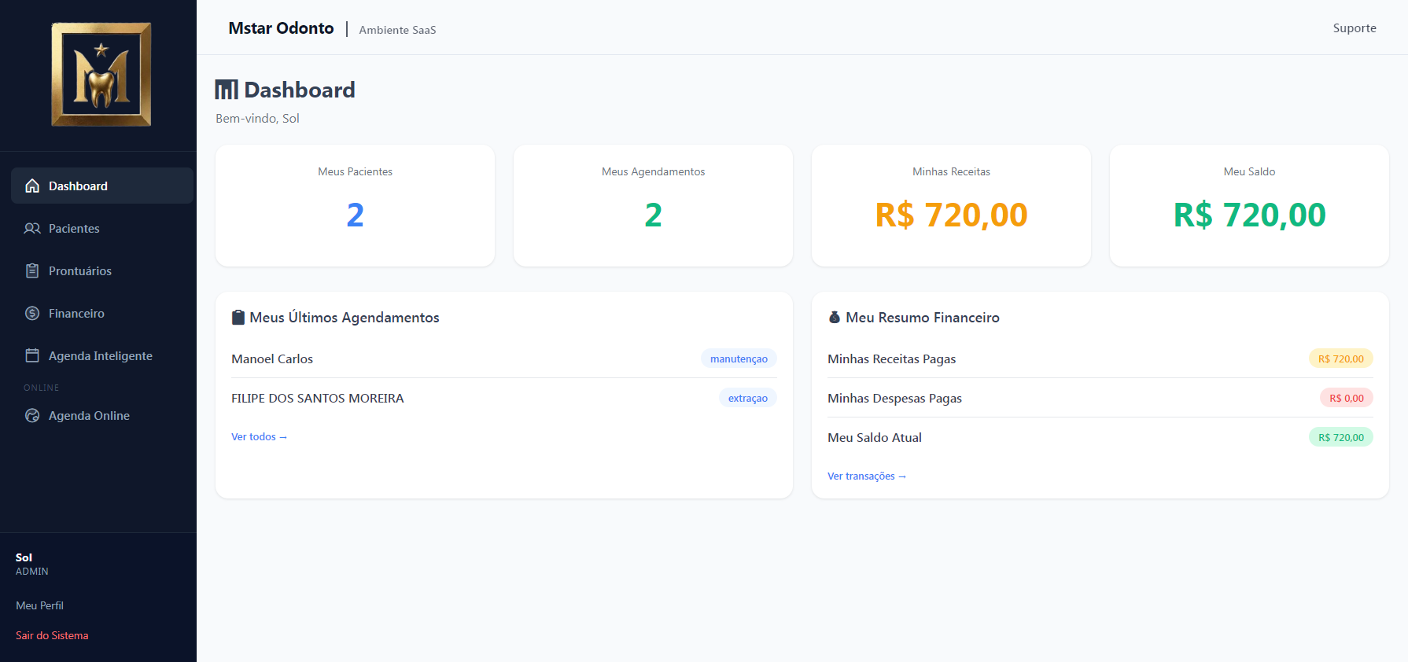Click the Ambiente SaaS label

(x=397, y=30)
